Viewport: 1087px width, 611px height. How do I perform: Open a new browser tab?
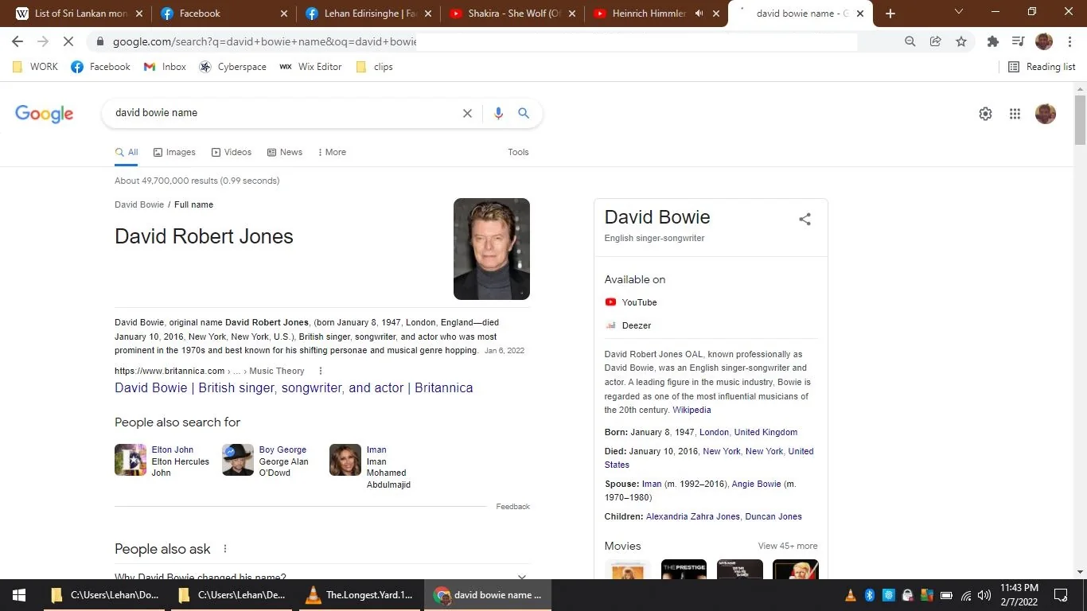coord(890,14)
